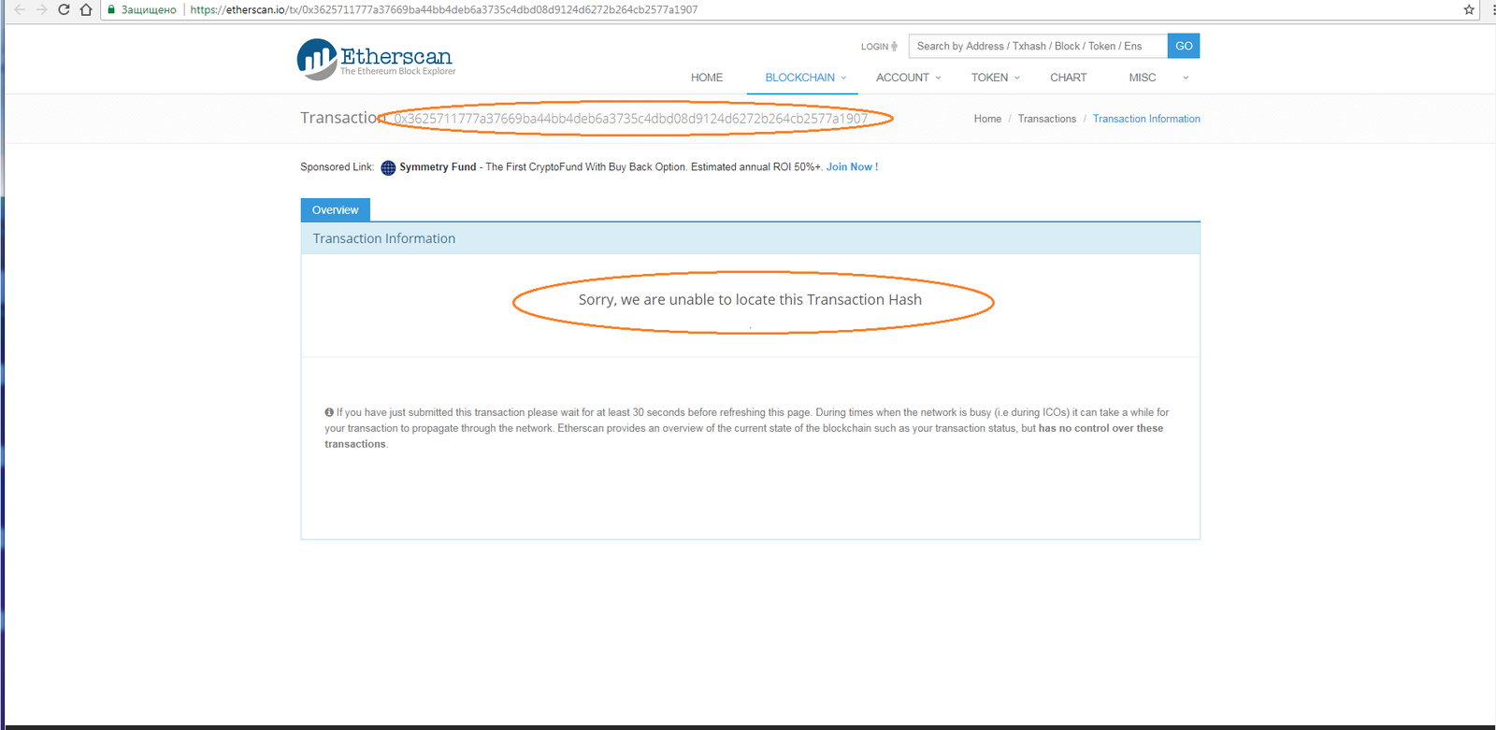Screen dimensions: 1496x730
Task: Open Home breadcrumb link
Action: (x=987, y=119)
